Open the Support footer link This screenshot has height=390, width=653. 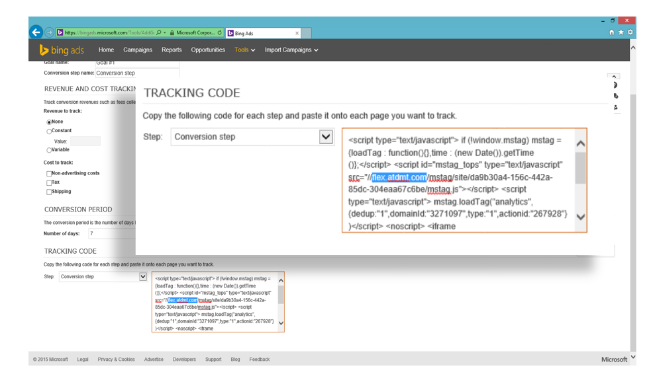(213, 359)
